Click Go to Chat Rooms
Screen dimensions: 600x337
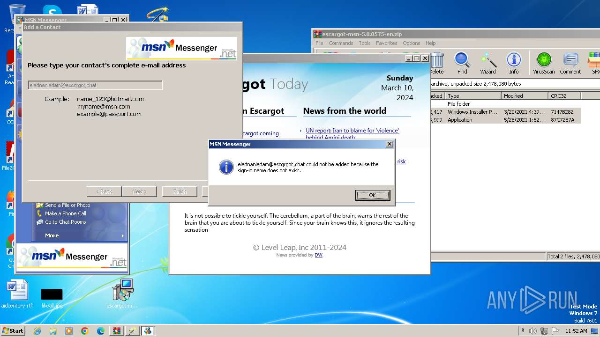click(66, 222)
